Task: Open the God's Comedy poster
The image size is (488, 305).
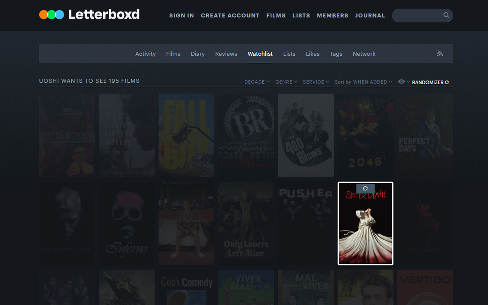Action: pos(186,287)
